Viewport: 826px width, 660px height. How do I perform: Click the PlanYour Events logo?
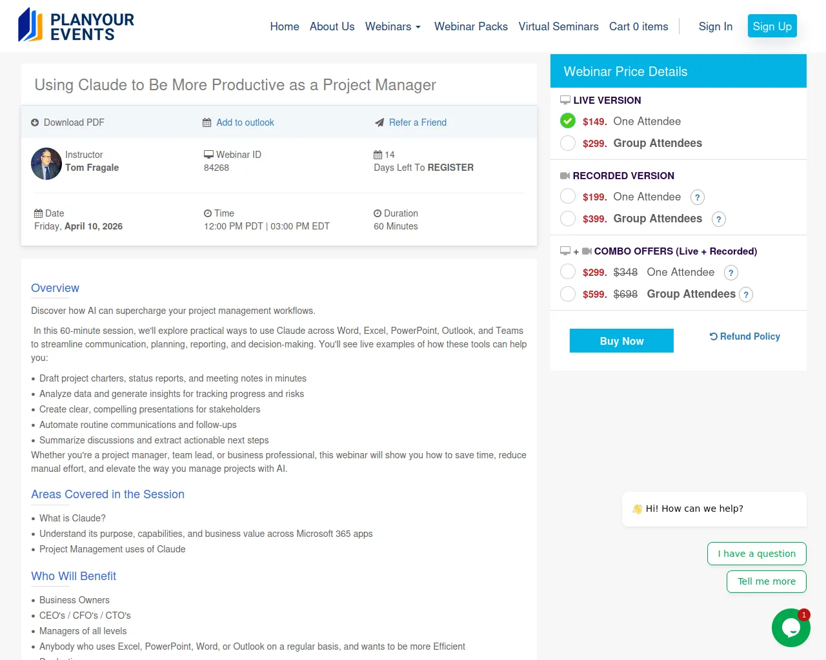pos(76,26)
